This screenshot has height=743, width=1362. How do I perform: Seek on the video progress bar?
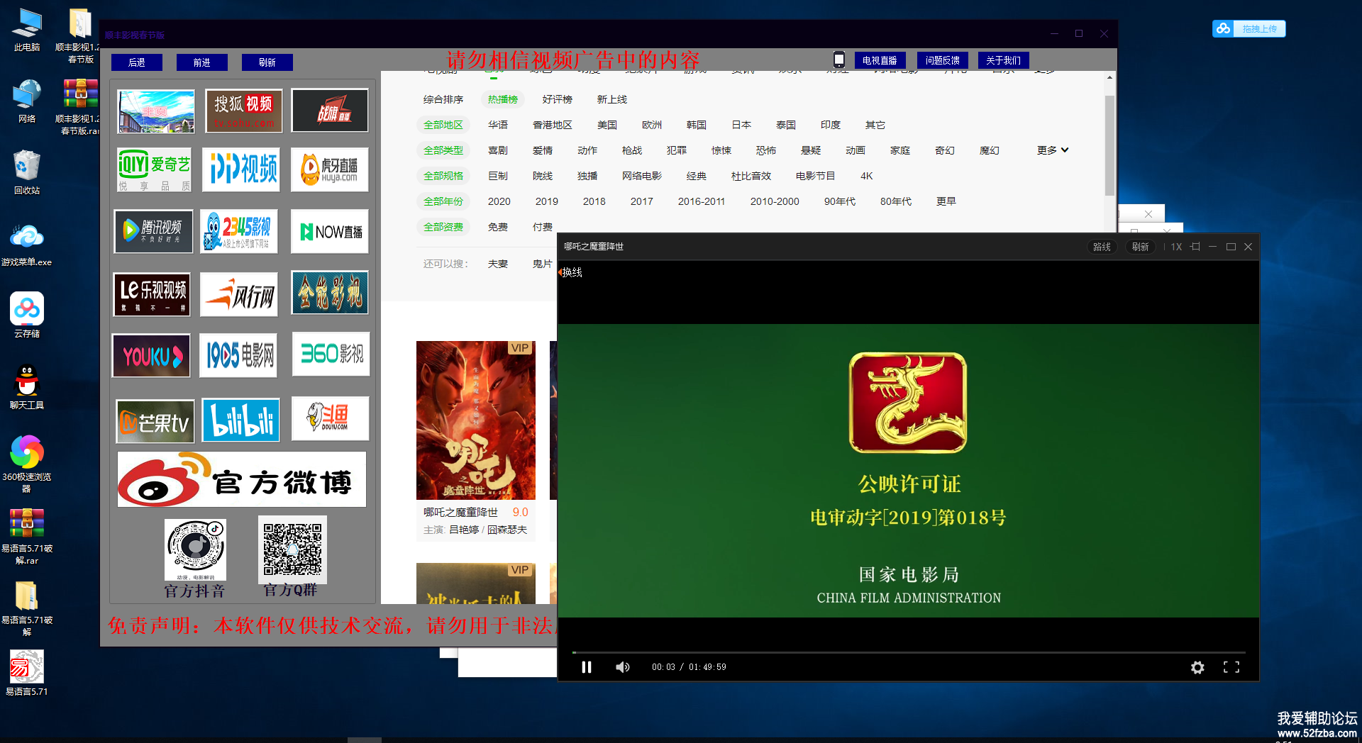(909, 652)
